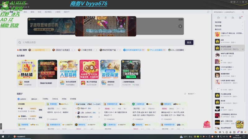Toggle the 只找女生 filter
The height and width of the screenshot is (139, 248).
click(55, 99)
